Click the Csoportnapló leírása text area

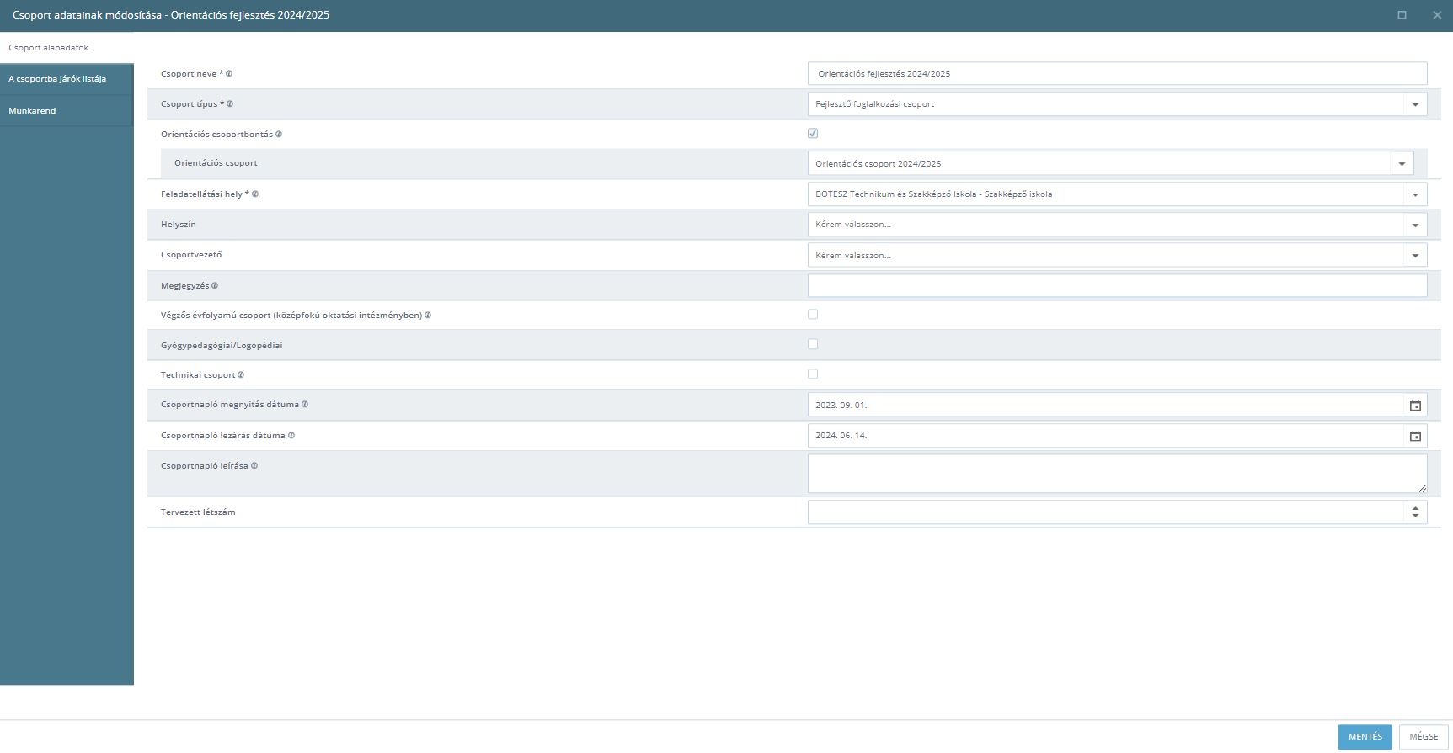click(1117, 474)
